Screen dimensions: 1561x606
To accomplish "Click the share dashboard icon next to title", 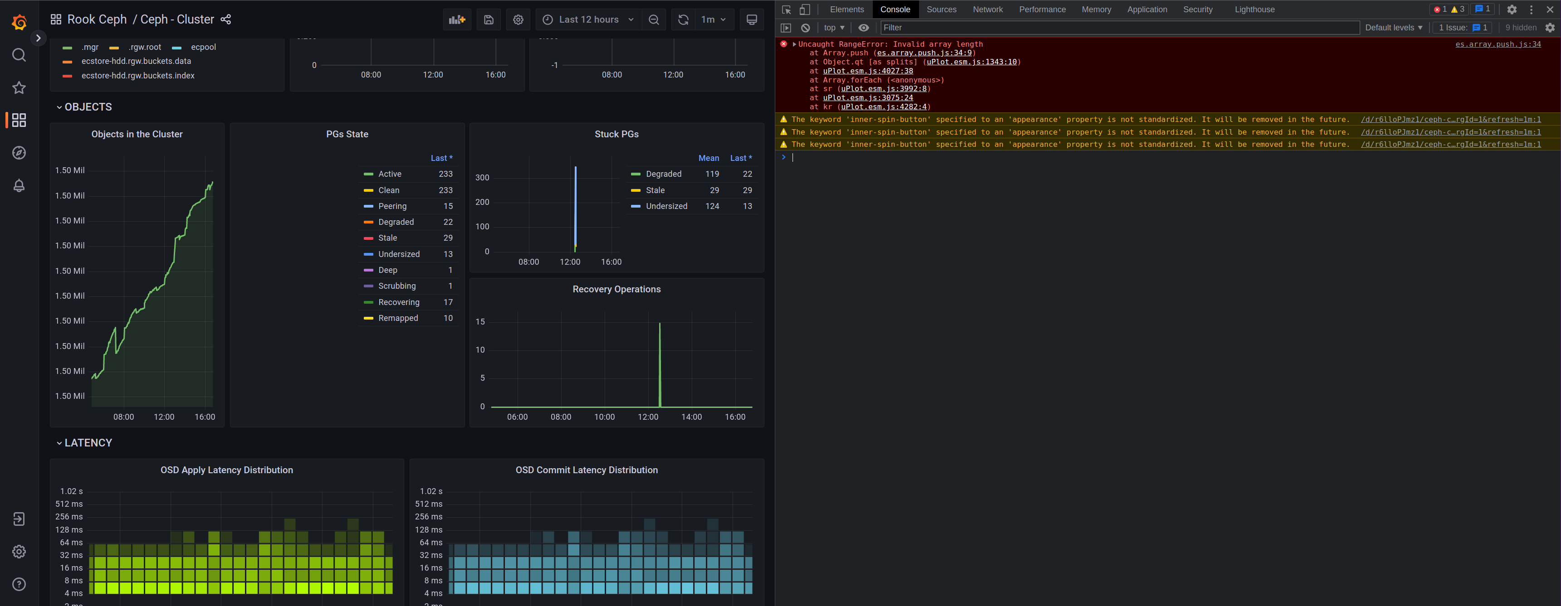I will tap(225, 19).
